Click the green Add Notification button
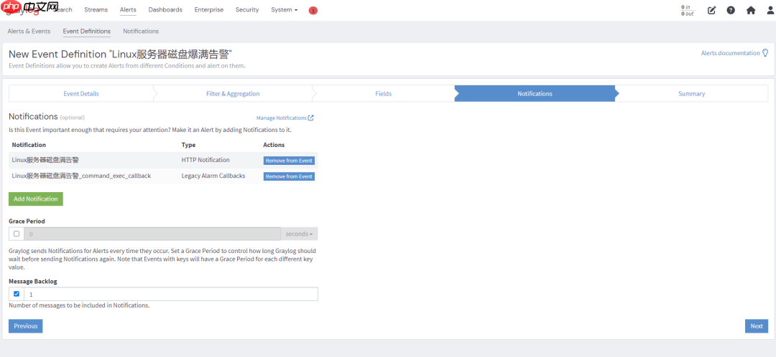776x357 pixels. pos(36,199)
